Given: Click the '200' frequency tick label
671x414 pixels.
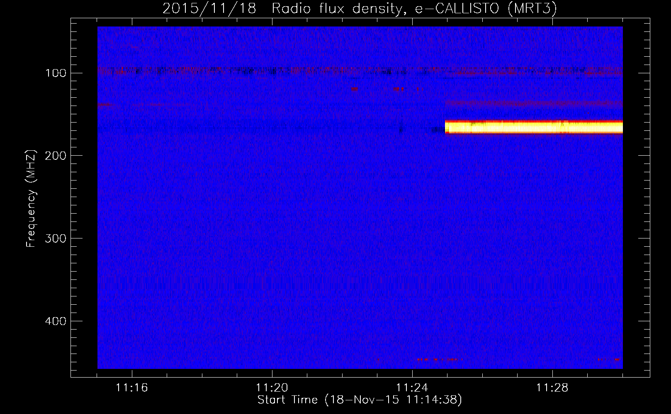Looking at the screenshot, I should (x=56, y=156).
